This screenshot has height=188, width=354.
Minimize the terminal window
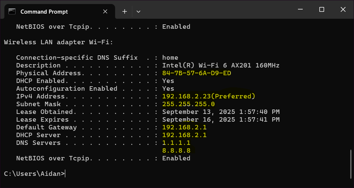[x=300, y=10]
